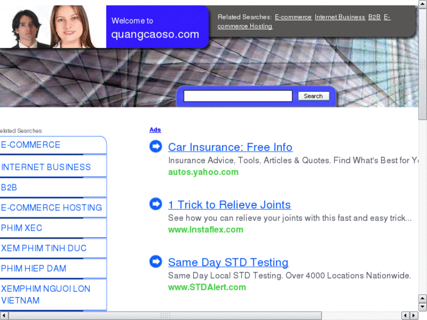Open PHIM HIEP DAM sidebar item
The image size is (427, 320).
click(x=53, y=268)
